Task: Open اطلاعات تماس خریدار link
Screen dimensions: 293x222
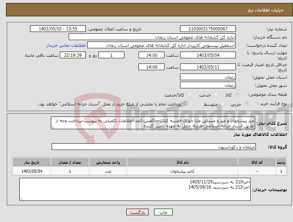Action: (66, 45)
